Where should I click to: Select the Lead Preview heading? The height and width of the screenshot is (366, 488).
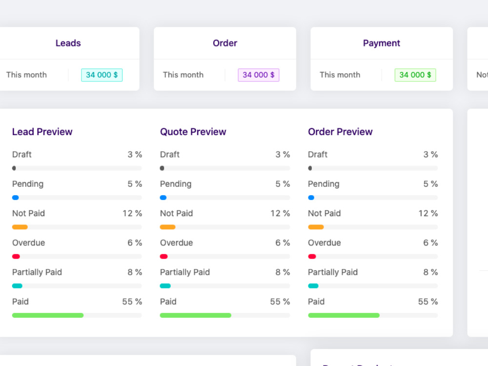(42, 132)
